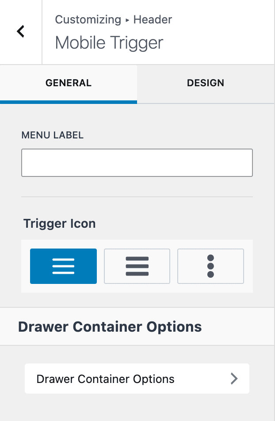Click the Mobile Trigger heading
Image resolution: width=275 pixels, height=421 pixels.
[x=108, y=43]
